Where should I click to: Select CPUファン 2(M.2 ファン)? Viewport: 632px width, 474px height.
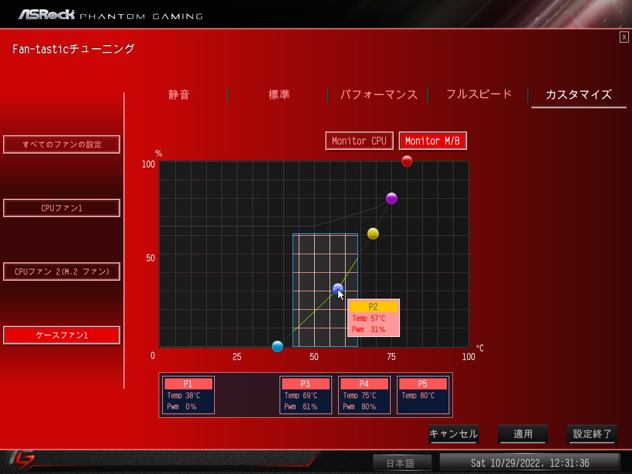point(62,272)
